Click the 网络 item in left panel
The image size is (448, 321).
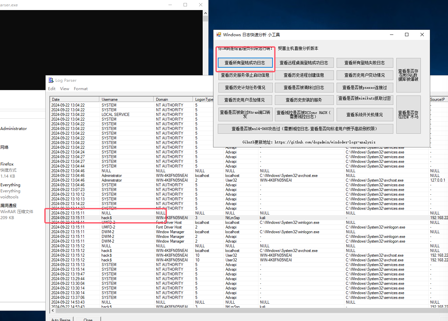pos(4,147)
